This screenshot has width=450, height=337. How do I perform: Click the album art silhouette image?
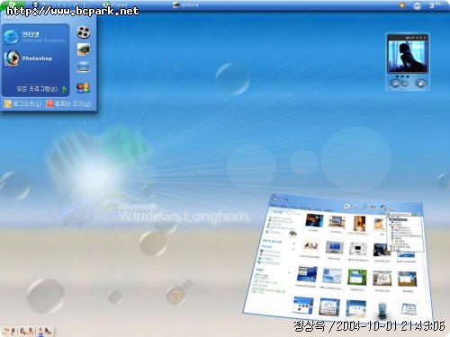(x=408, y=56)
